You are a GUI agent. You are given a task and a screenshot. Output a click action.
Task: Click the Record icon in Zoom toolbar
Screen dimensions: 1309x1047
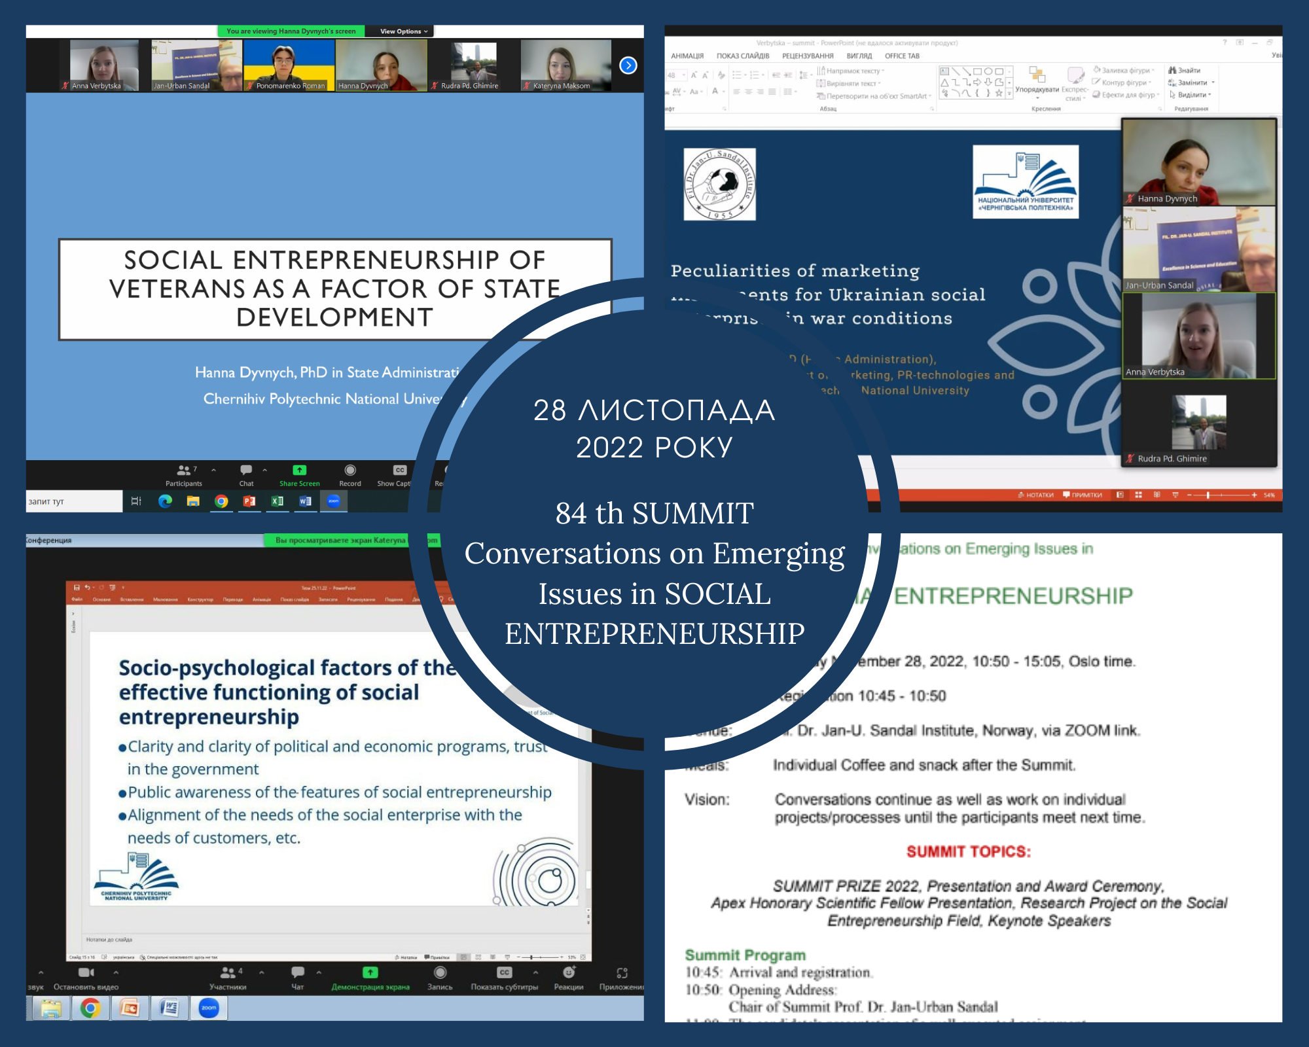tap(350, 470)
